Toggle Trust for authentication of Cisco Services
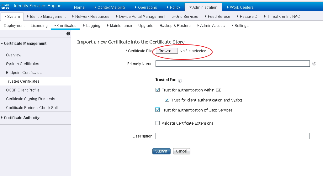The height and width of the screenshot is (176, 323). point(158,110)
